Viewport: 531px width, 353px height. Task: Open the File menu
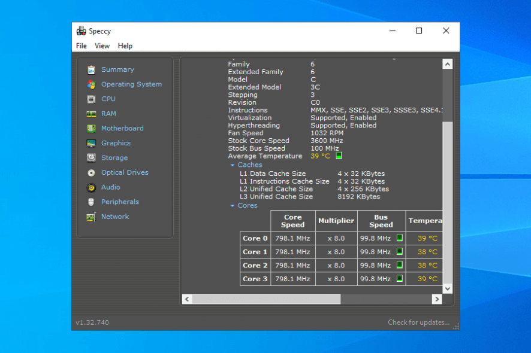pos(82,46)
